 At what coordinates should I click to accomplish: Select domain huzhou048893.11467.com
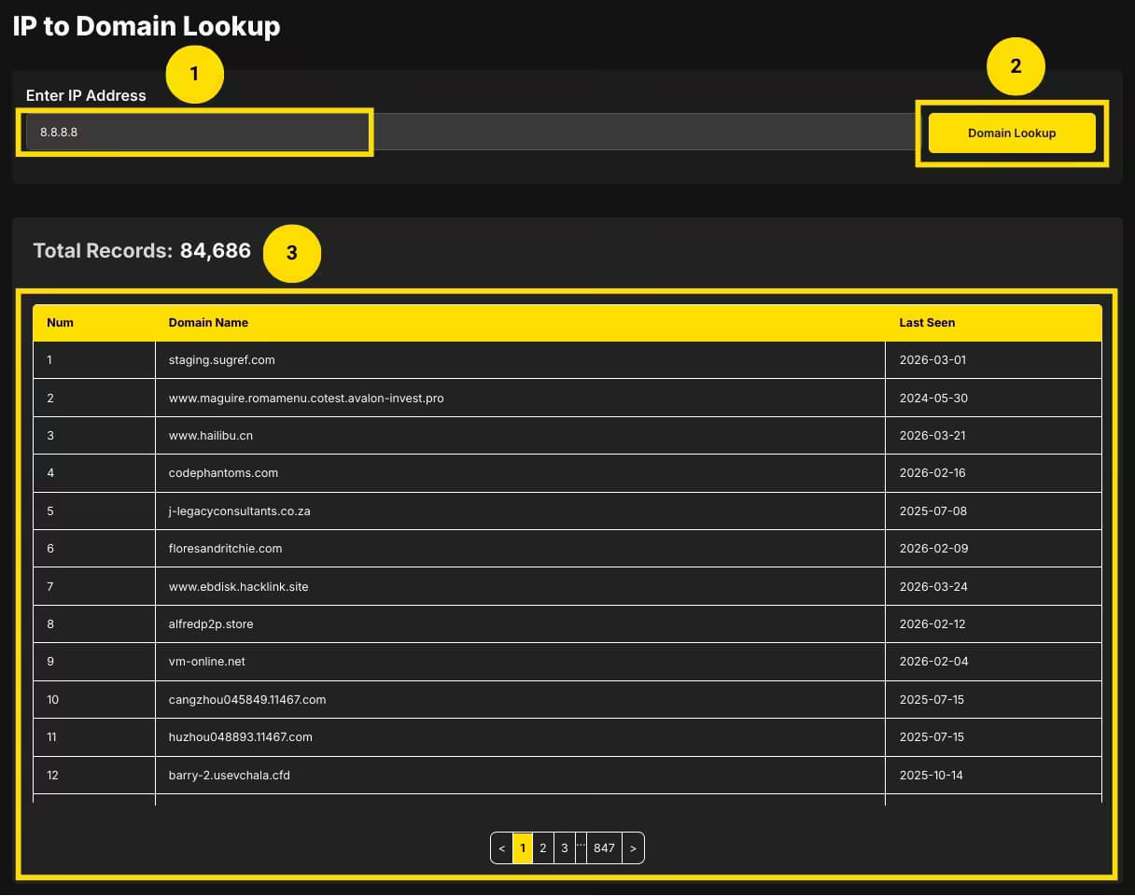[240, 737]
